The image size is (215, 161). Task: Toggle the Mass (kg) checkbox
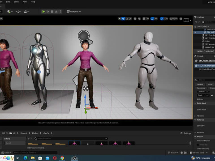point(198,144)
